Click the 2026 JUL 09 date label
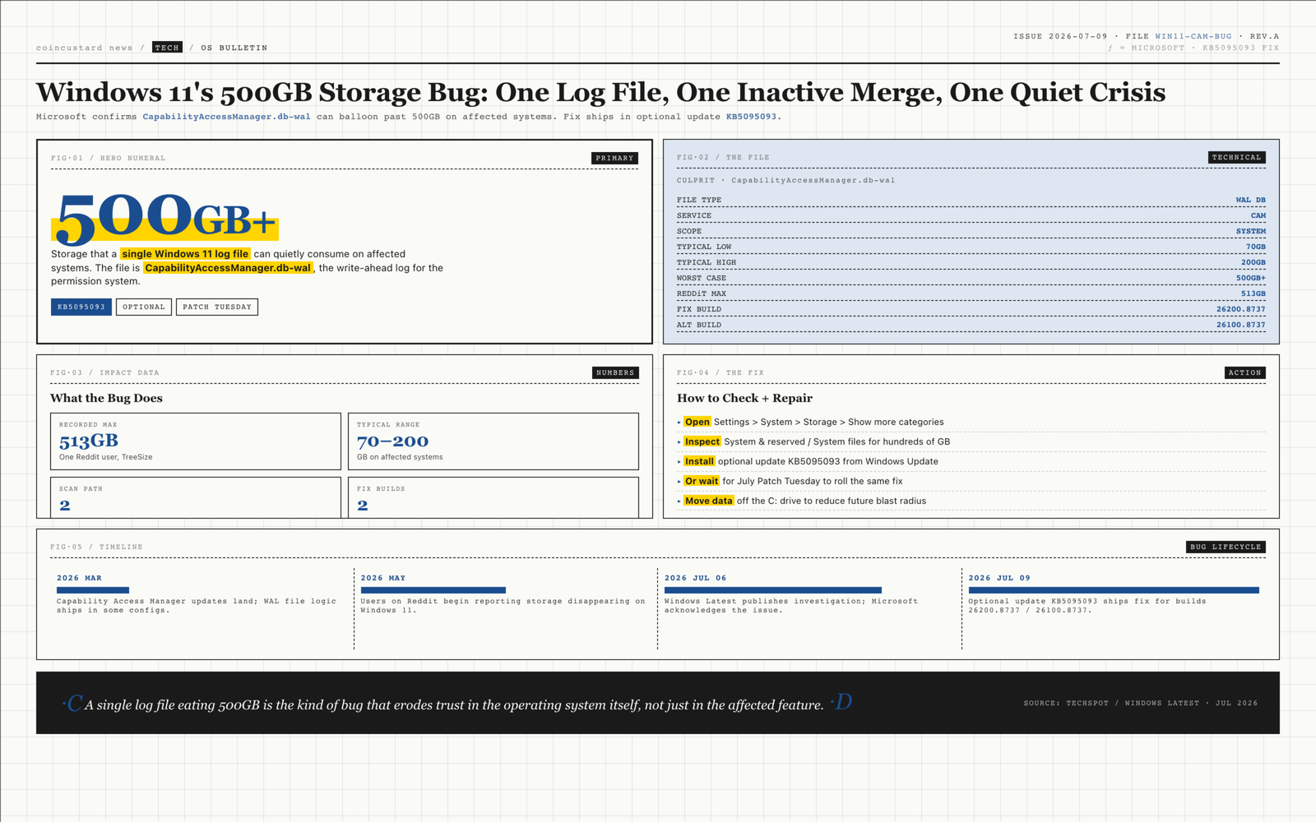The height and width of the screenshot is (822, 1316). (x=999, y=578)
